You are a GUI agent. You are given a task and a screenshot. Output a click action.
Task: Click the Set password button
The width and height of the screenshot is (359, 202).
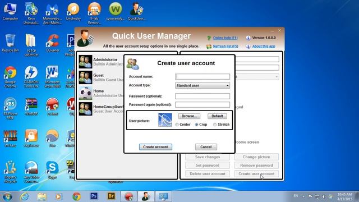click(208, 166)
